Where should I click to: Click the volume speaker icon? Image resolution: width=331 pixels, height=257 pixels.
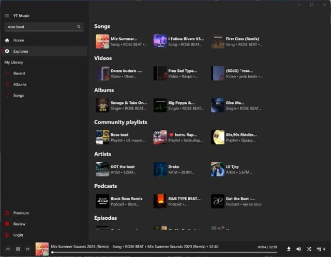coord(299,249)
